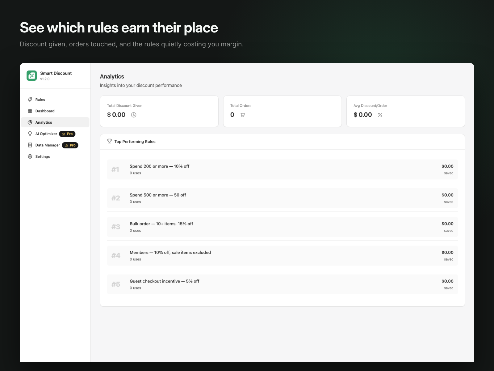Click the trophy icon beside Top Performing Rules

coord(109,141)
